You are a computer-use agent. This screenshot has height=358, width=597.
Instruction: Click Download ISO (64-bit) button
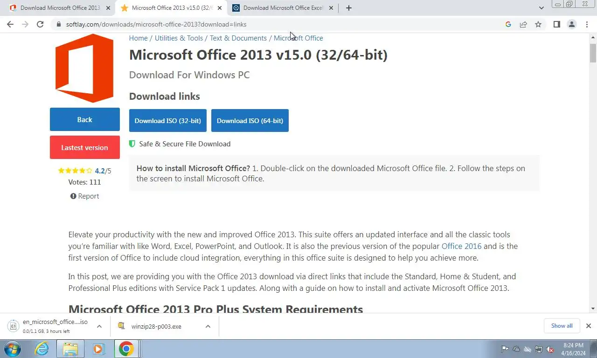[250, 121]
